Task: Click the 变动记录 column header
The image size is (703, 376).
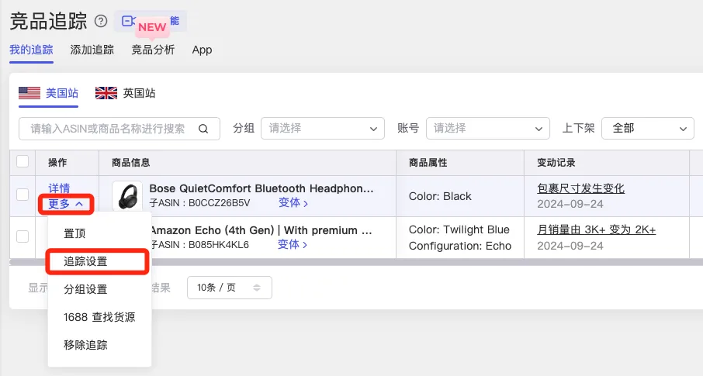Action: click(x=556, y=163)
